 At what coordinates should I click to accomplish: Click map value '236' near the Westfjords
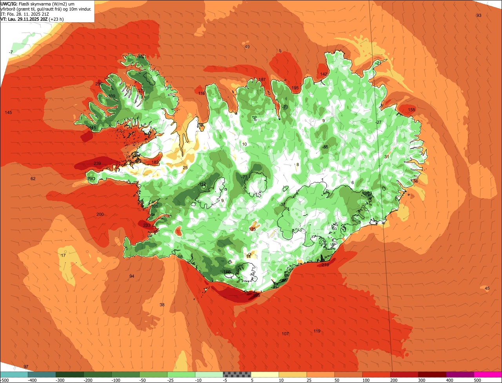(99, 84)
